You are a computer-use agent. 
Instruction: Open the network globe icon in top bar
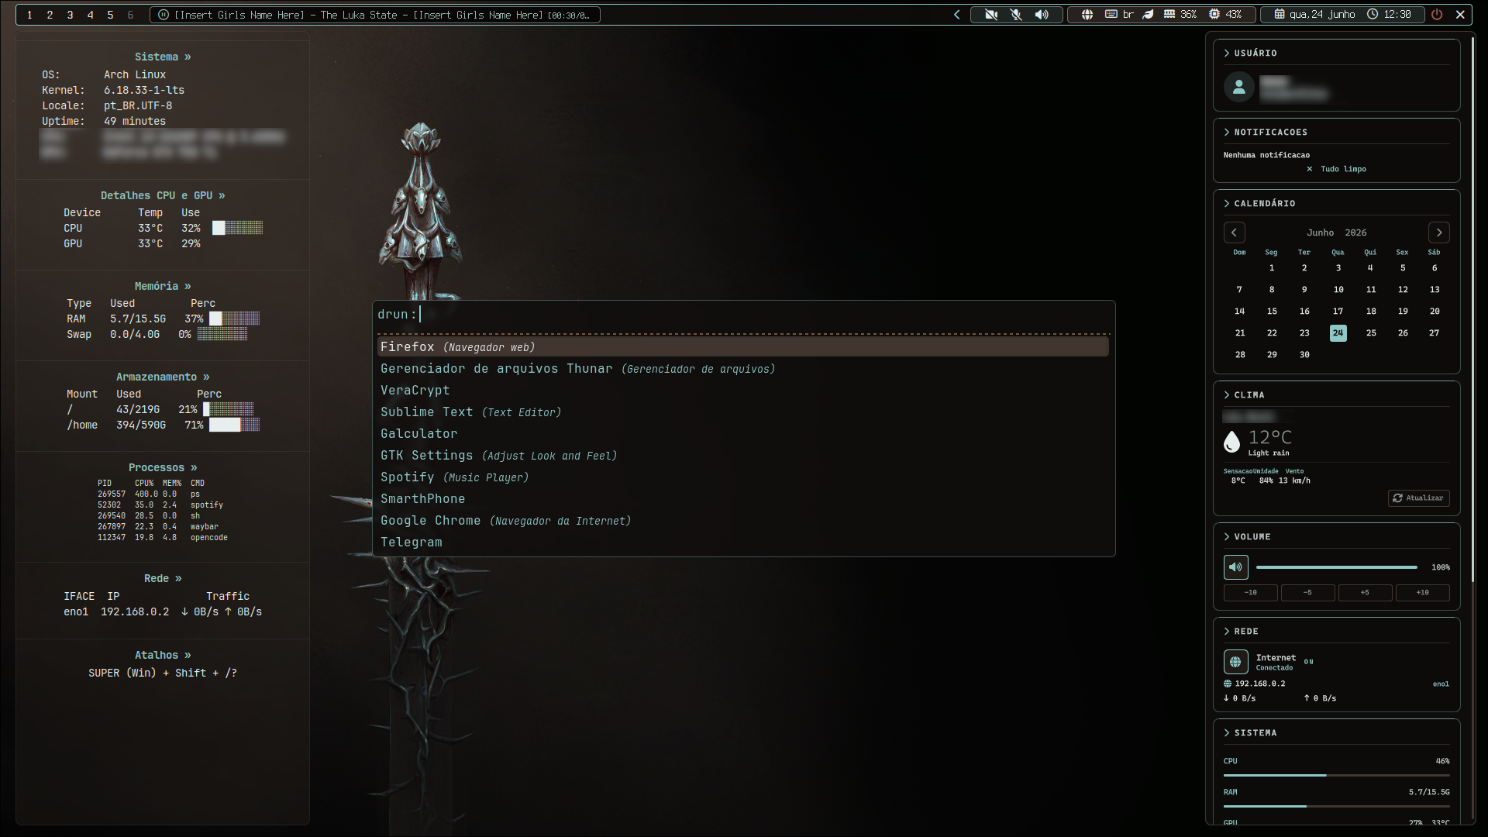click(x=1087, y=15)
